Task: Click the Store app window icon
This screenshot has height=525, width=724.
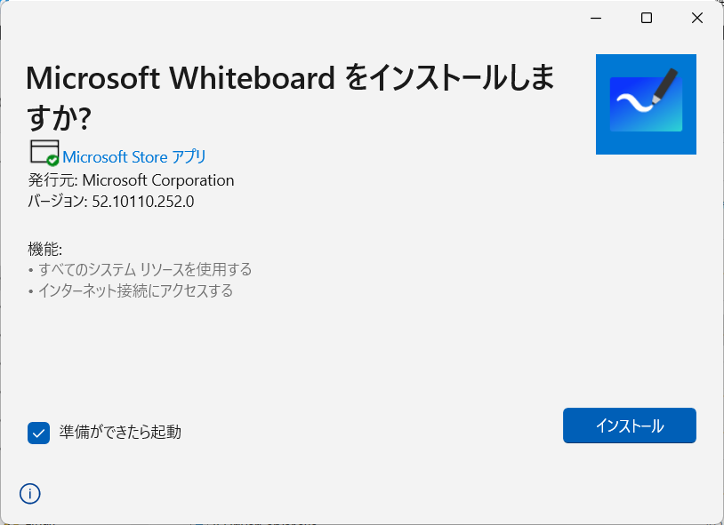Action: (44, 152)
